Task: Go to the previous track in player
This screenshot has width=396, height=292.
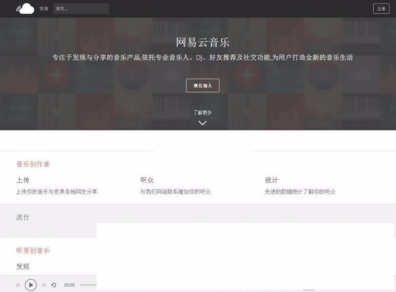Action: click(x=18, y=285)
